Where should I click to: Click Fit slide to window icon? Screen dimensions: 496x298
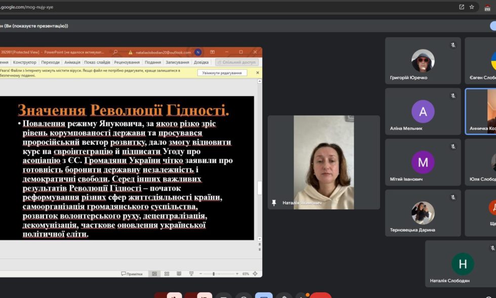(256, 273)
